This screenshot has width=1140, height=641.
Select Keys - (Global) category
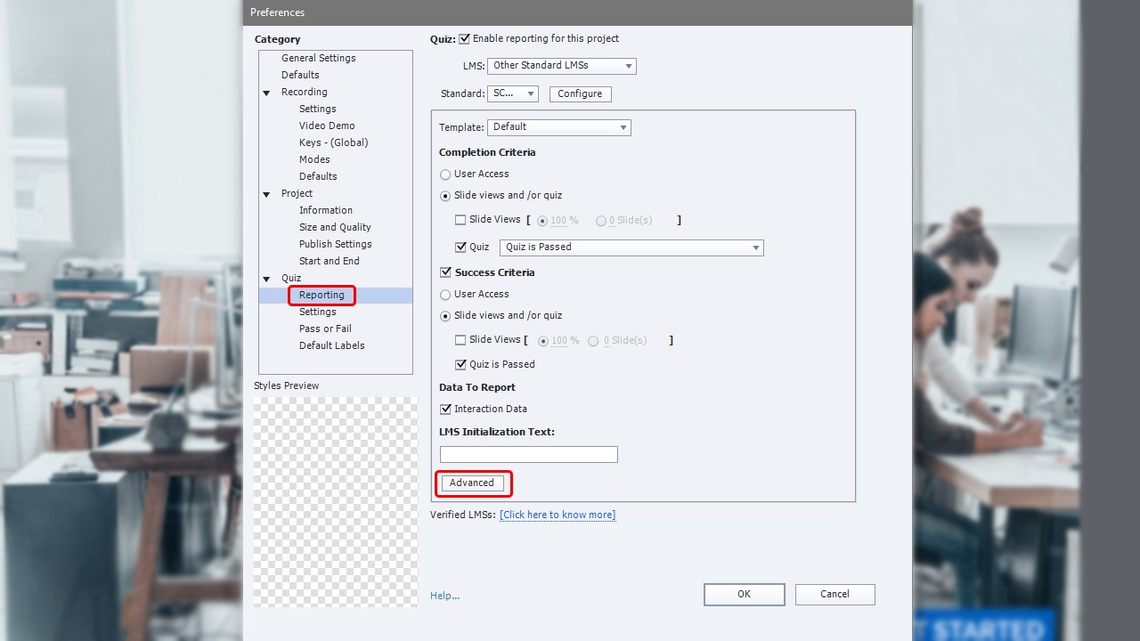tap(334, 142)
